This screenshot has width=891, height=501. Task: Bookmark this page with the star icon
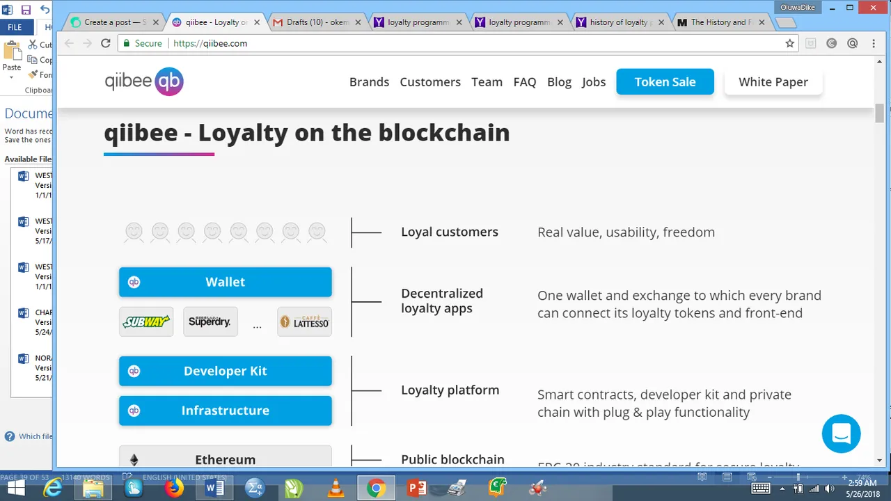click(x=789, y=43)
